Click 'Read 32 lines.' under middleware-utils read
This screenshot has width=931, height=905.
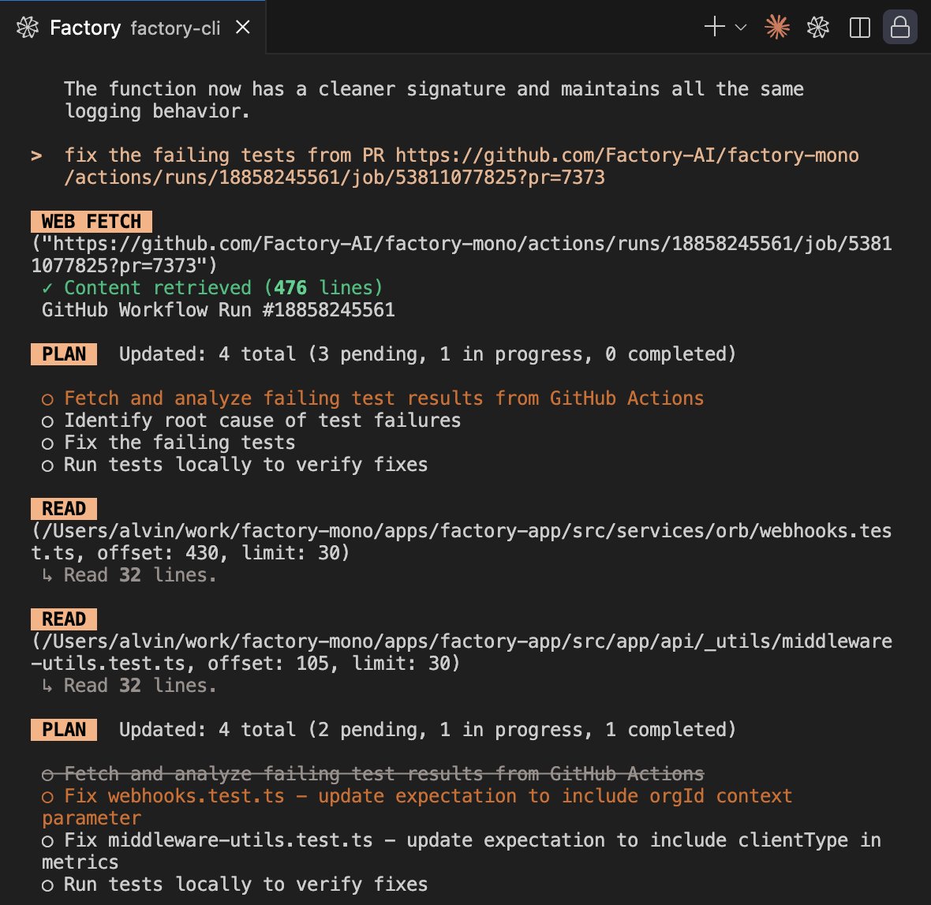[129, 686]
